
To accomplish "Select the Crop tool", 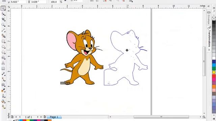I will click(3, 19).
